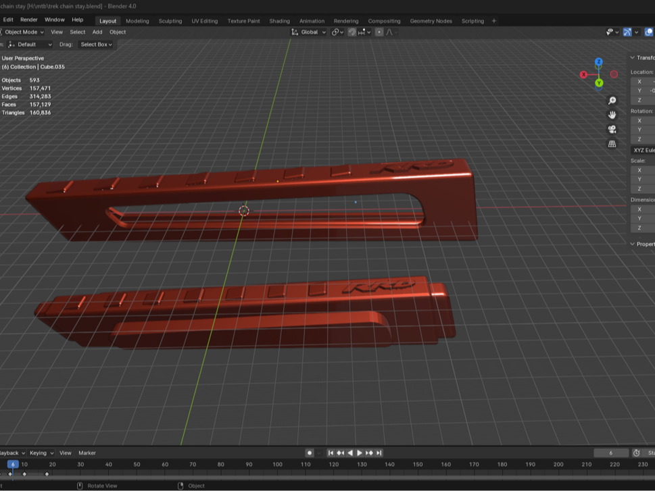This screenshot has width=655, height=491.
Task: Click the zoom view magnifier icon
Action: pos(612,101)
